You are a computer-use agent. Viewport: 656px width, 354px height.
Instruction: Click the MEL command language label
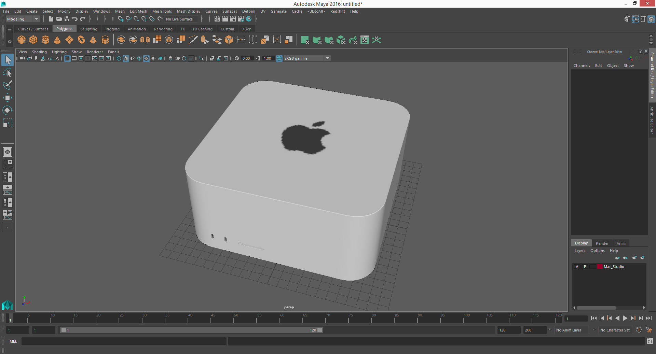coord(13,341)
